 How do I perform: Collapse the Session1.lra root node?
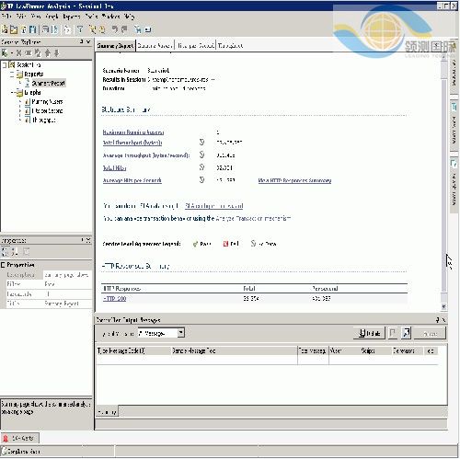click(5, 64)
